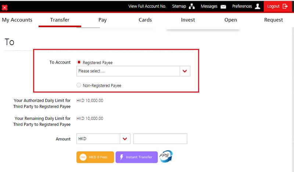Click the FPS logo icon
Image resolution: width=294 pixels, height=172 pixels.
166,157
